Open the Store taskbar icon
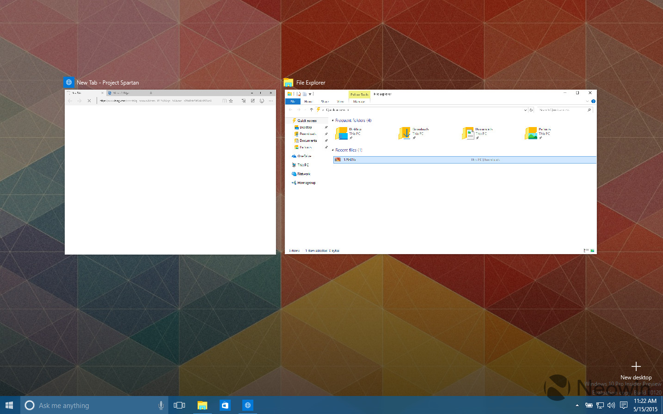This screenshot has height=414, width=663. point(225,405)
